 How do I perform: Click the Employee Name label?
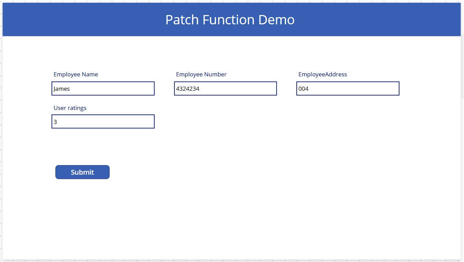(x=76, y=74)
